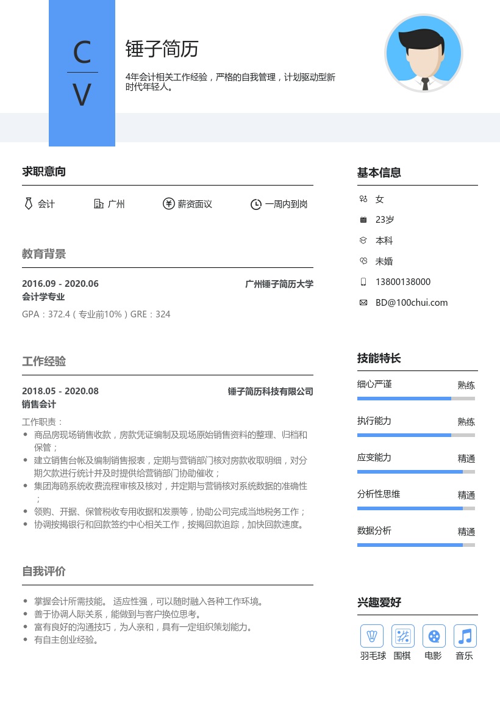Viewport: 500px width, 708px height.
Task: Select the phone icon beside 13800138000
Action: (363, 281)
